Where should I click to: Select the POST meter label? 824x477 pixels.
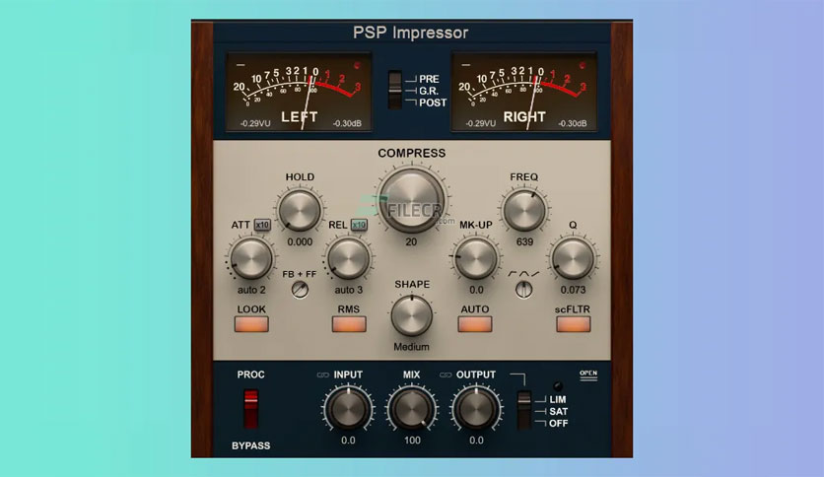(433, 102)
